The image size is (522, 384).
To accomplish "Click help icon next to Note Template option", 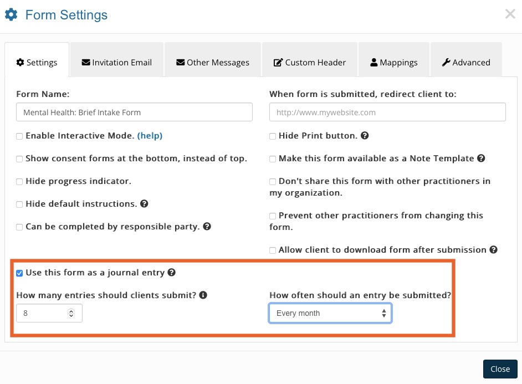I will 481,158.
